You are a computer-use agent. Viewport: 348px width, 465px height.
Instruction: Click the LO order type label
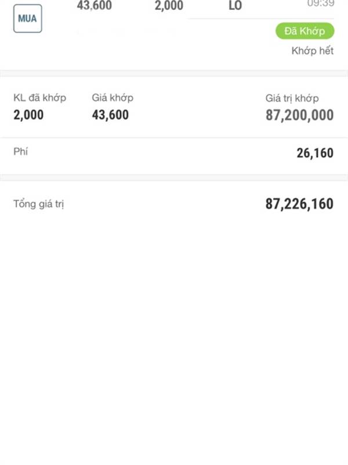(x=235, y=5)
